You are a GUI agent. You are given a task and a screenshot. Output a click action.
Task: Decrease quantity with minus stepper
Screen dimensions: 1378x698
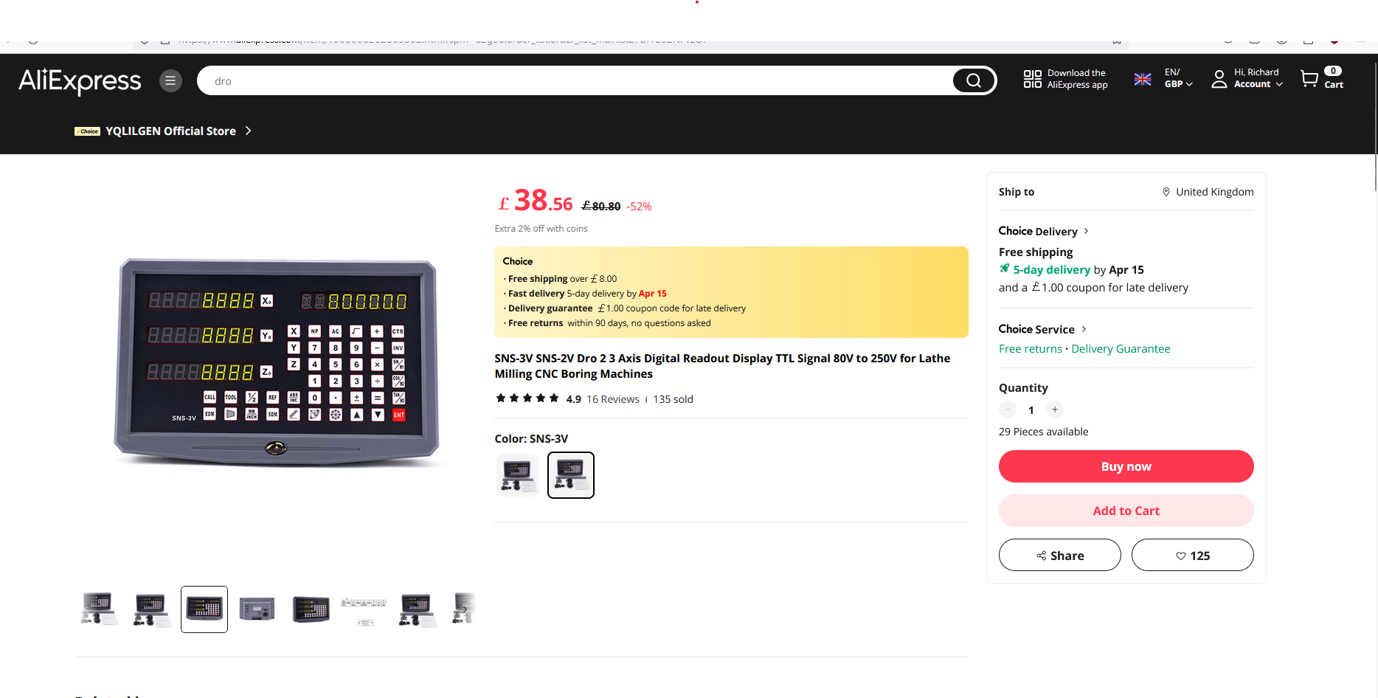coord(1007,410)
